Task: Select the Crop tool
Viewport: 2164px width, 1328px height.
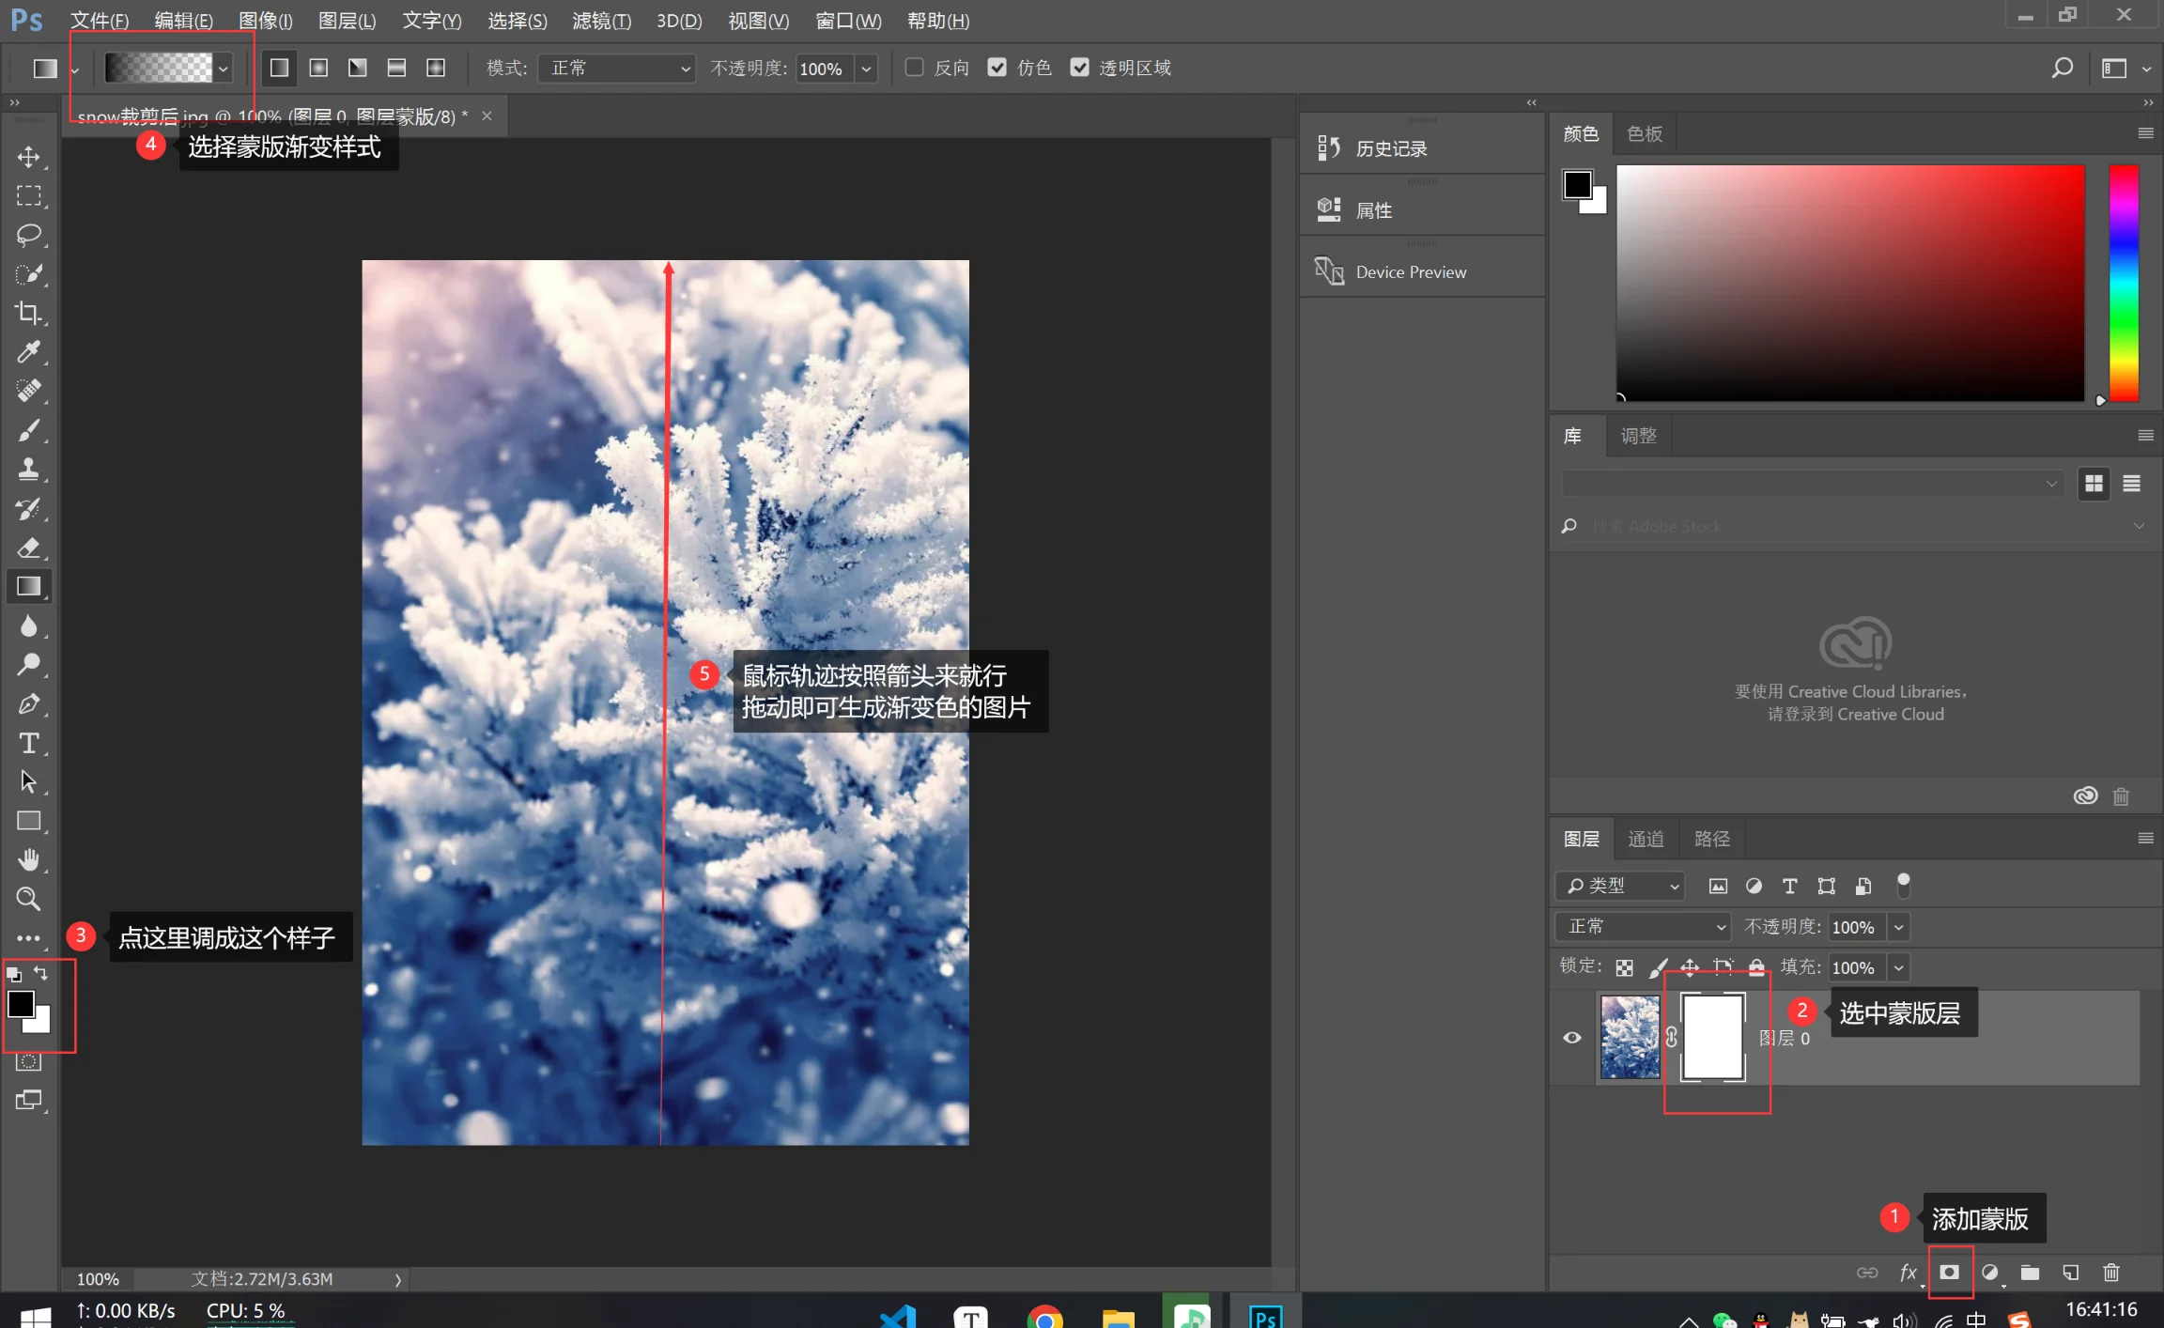Action: pos(28,313)
